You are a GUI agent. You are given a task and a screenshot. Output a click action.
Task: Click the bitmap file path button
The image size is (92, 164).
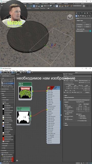[78, 100]
